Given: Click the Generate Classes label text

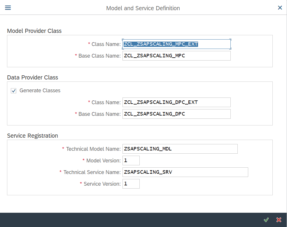Looking at the screenshot, I should pyautogui.click(x=40, y=91).
